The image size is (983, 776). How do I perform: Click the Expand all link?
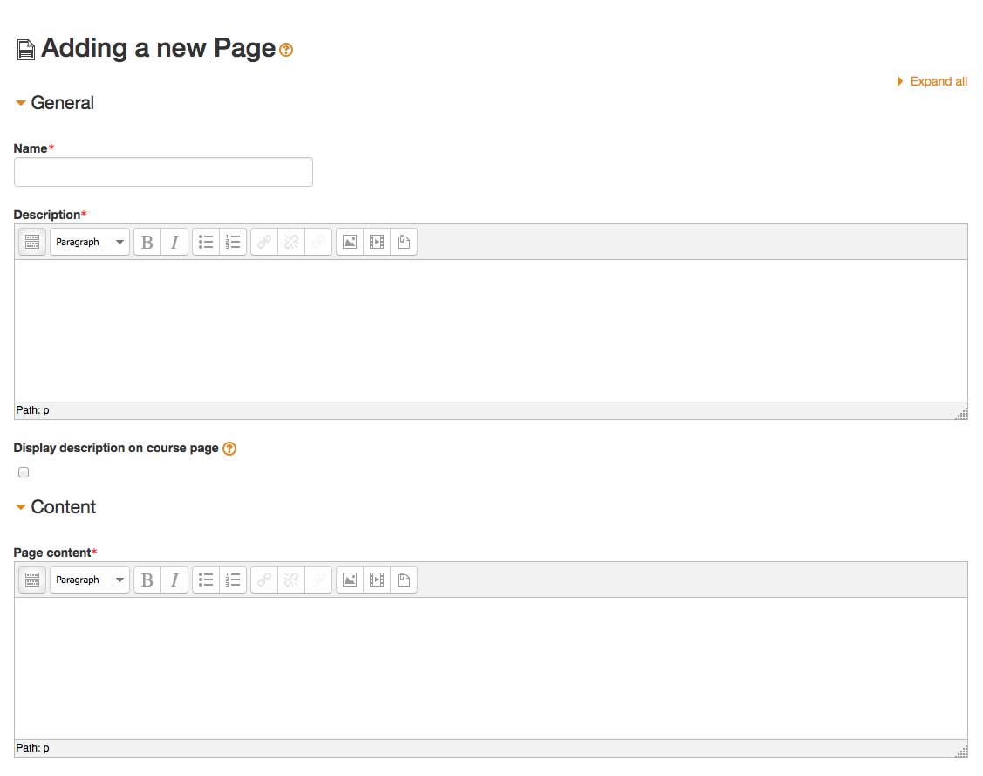click(x=938, y=81)
